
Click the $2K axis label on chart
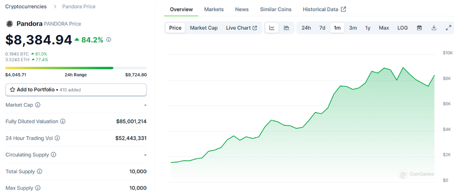pyautogui.click(x=446, y=155)
